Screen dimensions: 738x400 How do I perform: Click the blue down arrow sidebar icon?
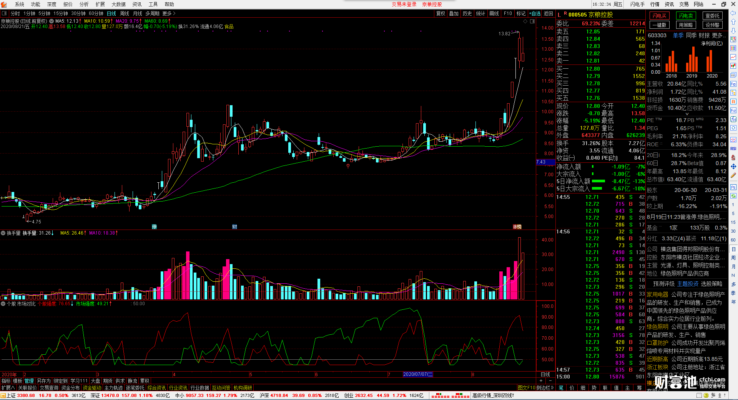tap(733, 31)
